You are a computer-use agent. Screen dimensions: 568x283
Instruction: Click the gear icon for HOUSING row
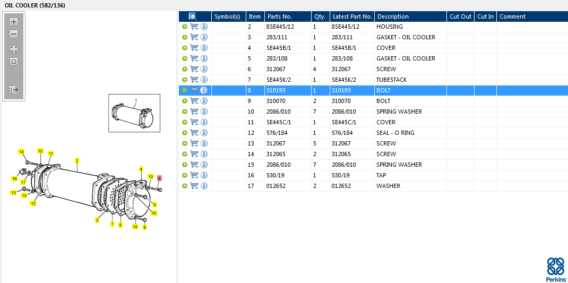pos(184,27)
